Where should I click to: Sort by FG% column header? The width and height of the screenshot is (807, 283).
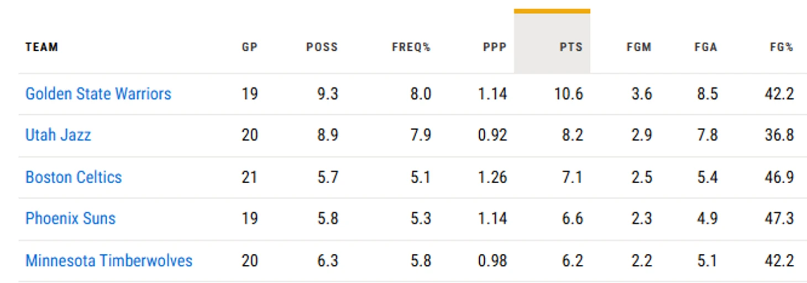pyautogui.click(x=782, y=47)
